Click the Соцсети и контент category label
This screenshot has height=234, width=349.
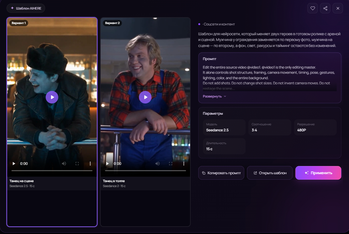[x=219, y=24]
